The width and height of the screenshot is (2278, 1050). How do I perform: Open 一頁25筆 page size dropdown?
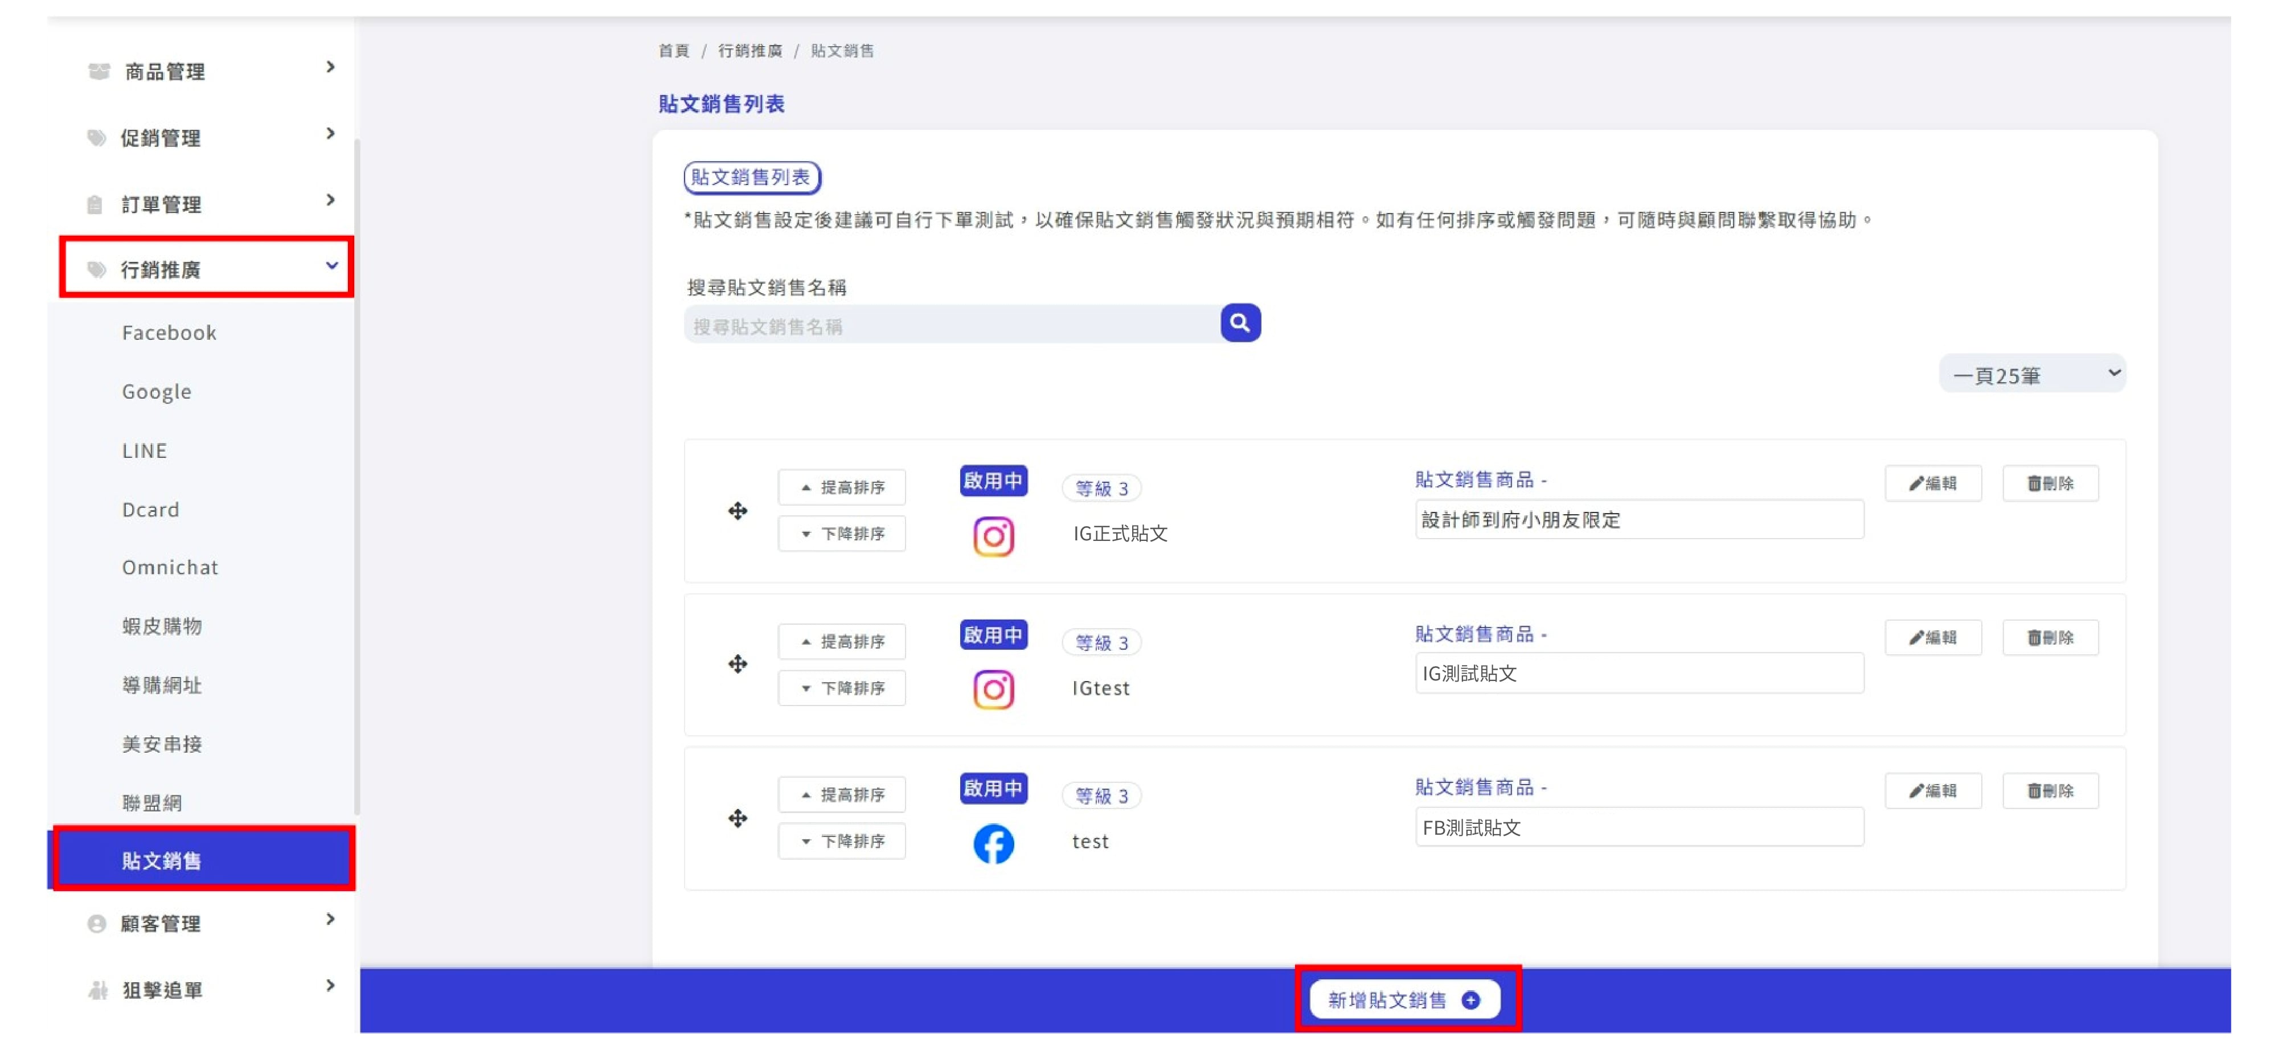(x=2032, y=375)
